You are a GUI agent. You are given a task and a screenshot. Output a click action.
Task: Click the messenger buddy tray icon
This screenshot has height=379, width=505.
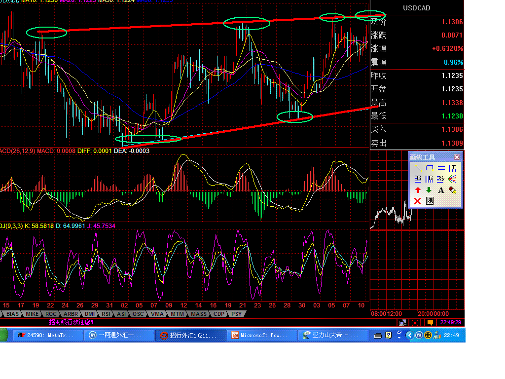point(437,335)
